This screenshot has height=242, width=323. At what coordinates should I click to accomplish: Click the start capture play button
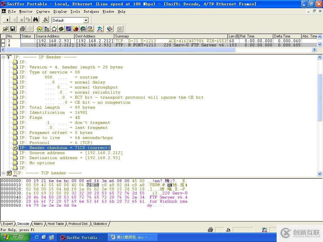click(x=7, y=20)
